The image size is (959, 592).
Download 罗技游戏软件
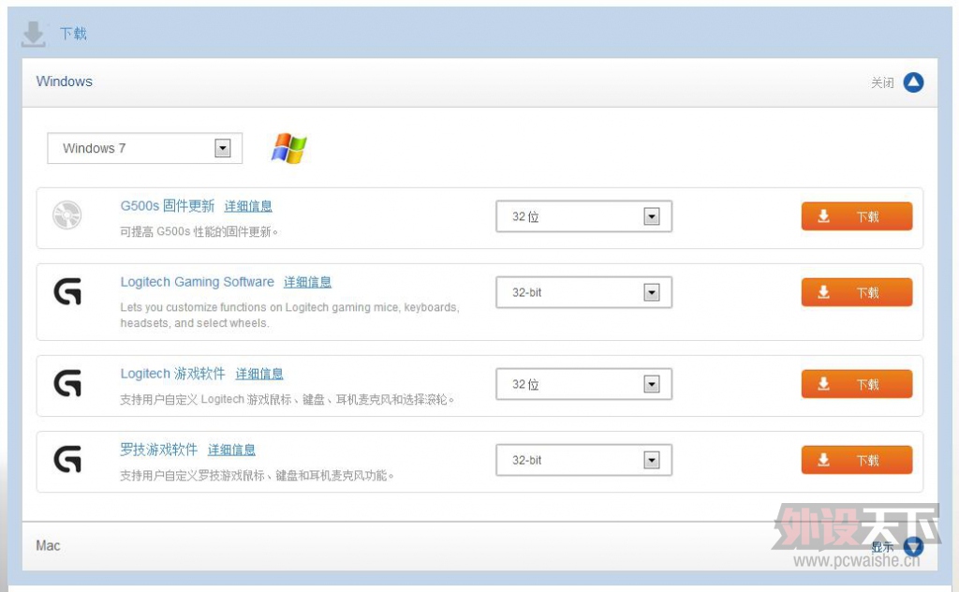click(x=856, y=460)
